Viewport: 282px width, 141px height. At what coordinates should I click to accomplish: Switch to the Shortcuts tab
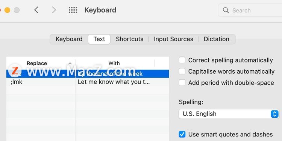[129, 39]
